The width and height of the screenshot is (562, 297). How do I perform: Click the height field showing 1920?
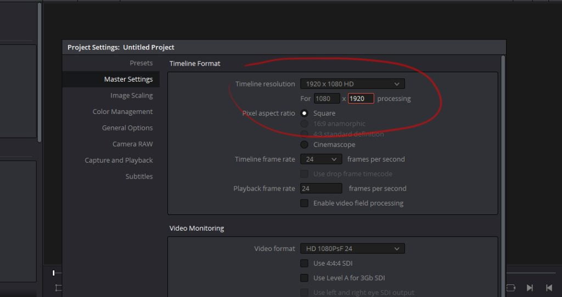(361, 99)
